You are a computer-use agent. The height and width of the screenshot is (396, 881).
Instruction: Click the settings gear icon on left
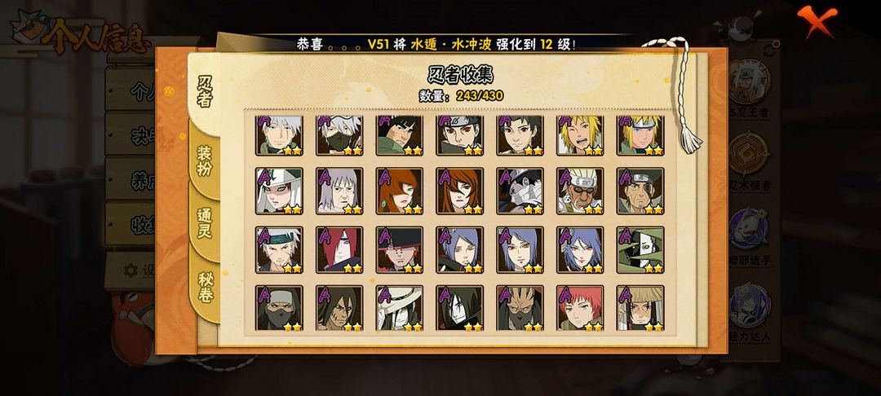point(131,271)
